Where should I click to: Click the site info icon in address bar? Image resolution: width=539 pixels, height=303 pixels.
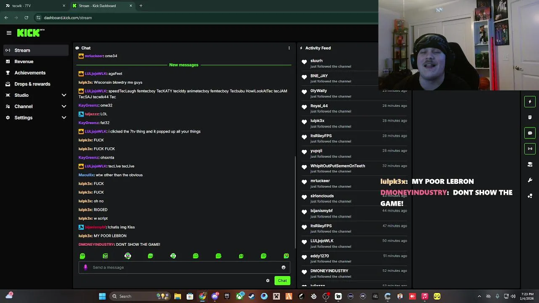click(x=38, y=18)
